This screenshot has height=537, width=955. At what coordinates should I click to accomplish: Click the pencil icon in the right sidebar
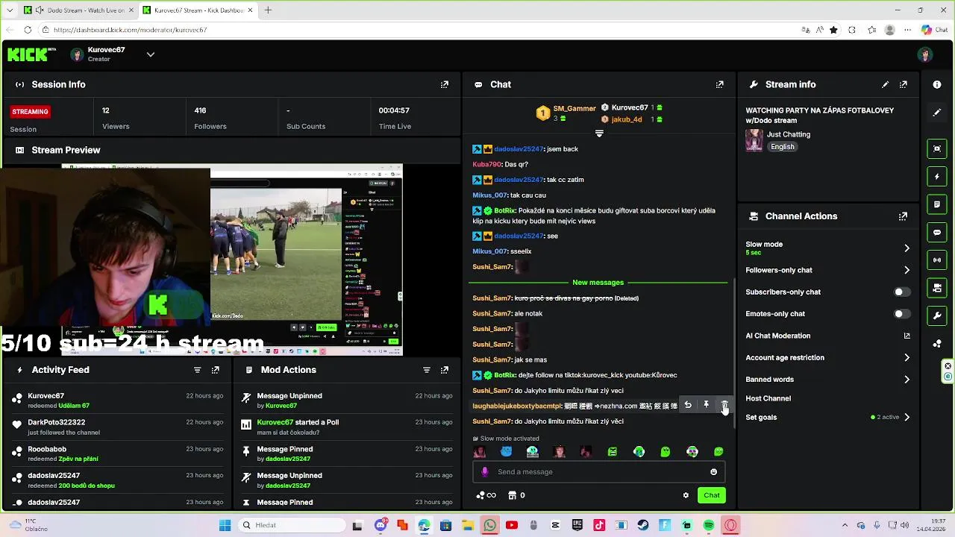937,113
